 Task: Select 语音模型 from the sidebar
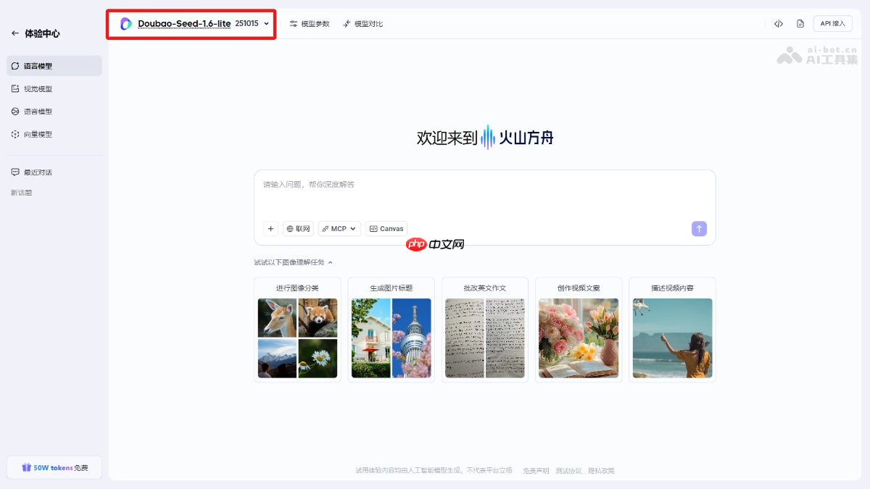[x=16, y=111]
